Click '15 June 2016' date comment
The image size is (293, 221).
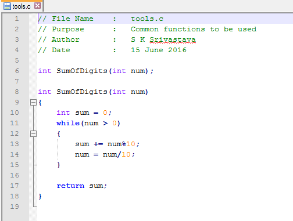point(159,50)
